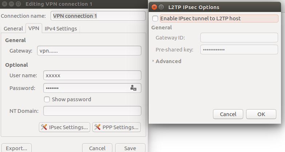
Task: Click the Pre-shared key field
Action: click(x=239, y=49)
